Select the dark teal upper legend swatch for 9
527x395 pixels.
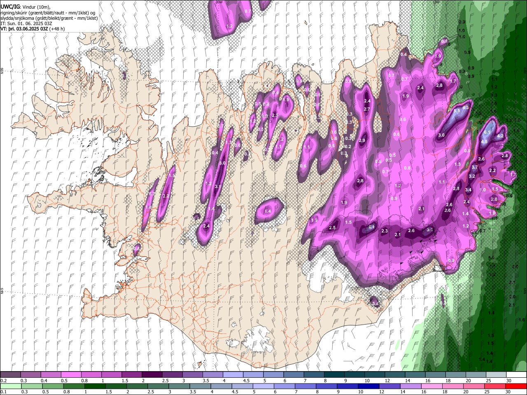tap(354, 375)
